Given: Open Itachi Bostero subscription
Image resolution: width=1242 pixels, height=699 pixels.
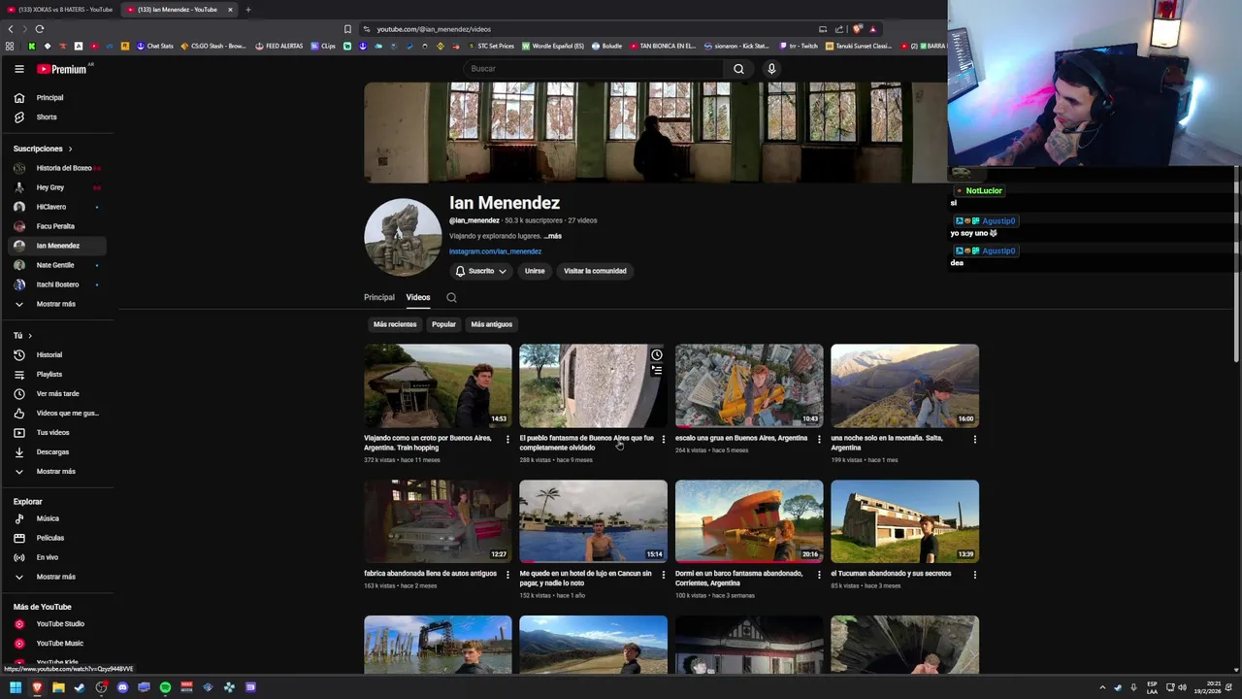Looking at the screenshot, I should [57, 284].
